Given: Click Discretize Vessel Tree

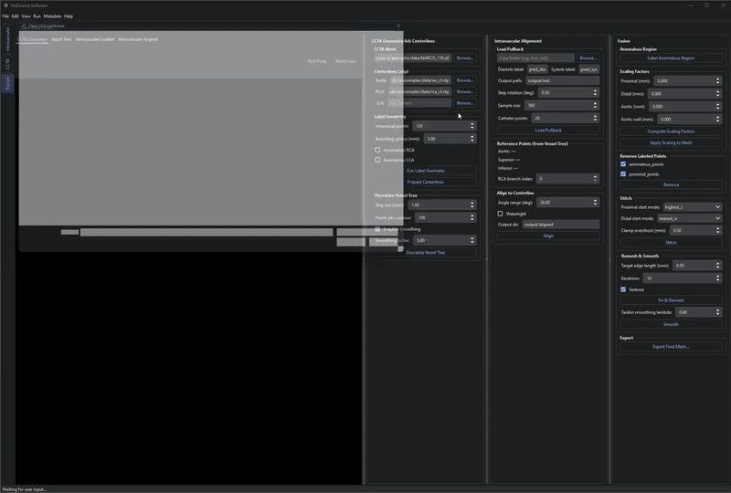Looking at the screenshot, I should (425, 252).
